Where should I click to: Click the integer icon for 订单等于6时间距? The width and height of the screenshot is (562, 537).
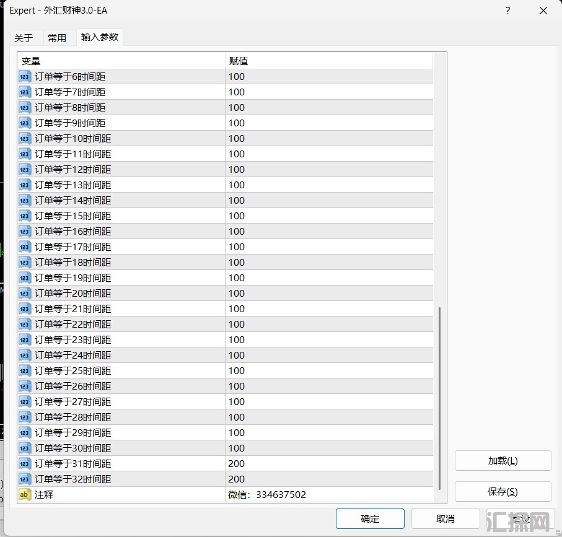coord(25,77)
